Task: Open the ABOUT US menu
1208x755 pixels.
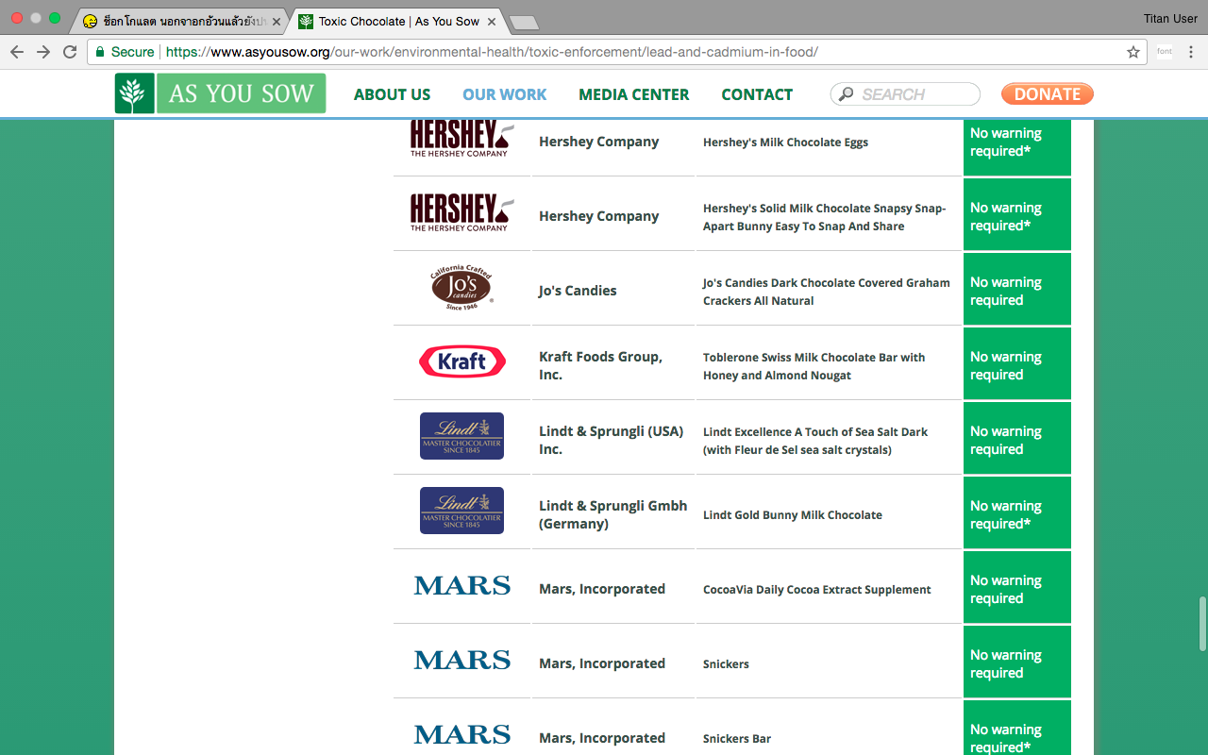Action: [392, 94]
